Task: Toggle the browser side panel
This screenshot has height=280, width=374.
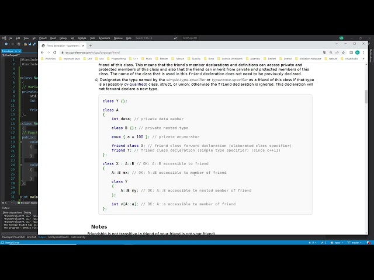Action: (351, 52)
